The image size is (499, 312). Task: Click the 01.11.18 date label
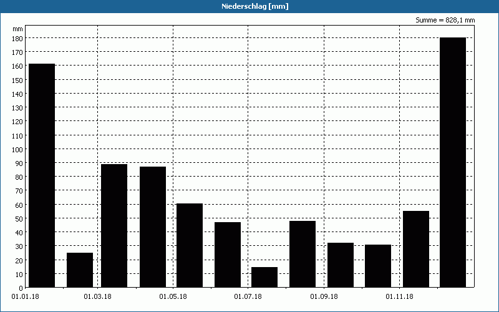point(399,297)
